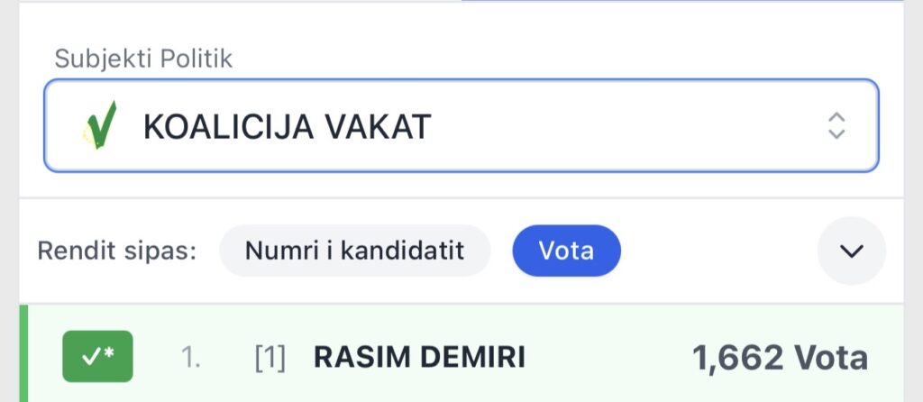Click the up-down chevron in party selector
923x402 pixels.
(x=836, y=126)
